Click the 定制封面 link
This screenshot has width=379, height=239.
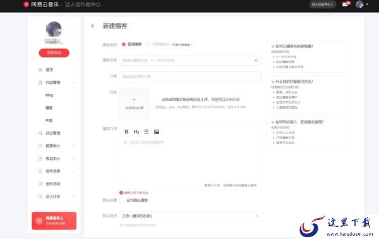(232, 99)
